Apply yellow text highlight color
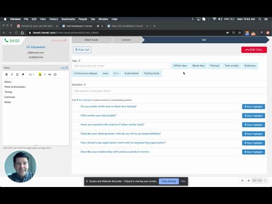Viewport: 272px width, 204px height. tap(40, 74)
